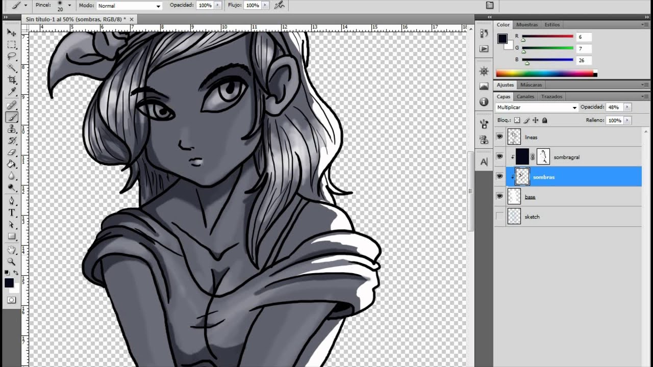Viewport: 653px width, 367px height.
Task: Reset default foreground and background colors
Action: pyautogui.click(x=7, y=273)
